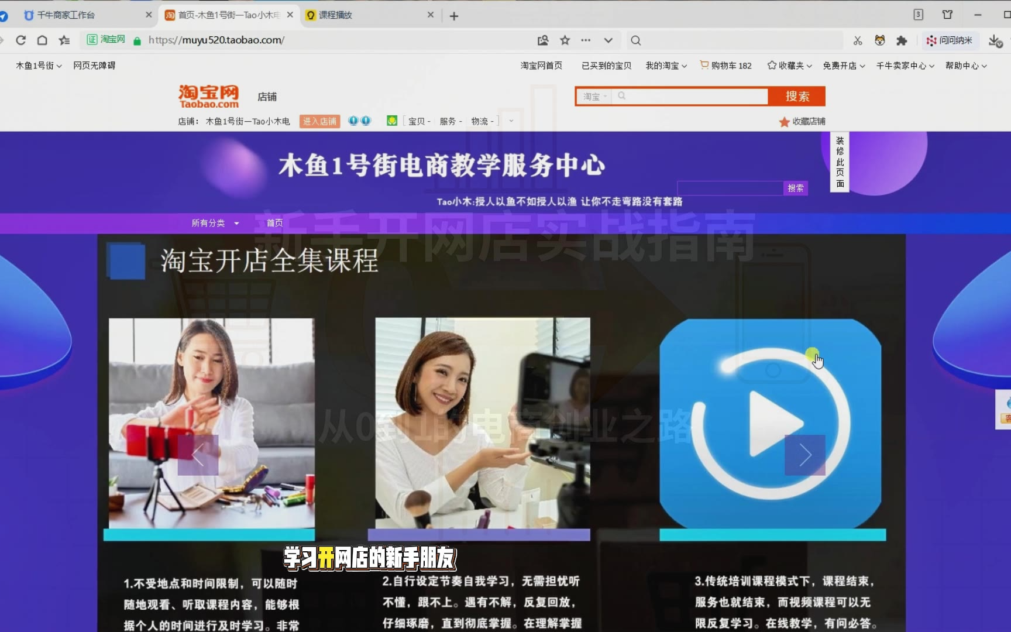The height and width of the screenshot is (632, 1011).
Task: Bookmark this page with the star icon
Action: (x=565, y=40)
